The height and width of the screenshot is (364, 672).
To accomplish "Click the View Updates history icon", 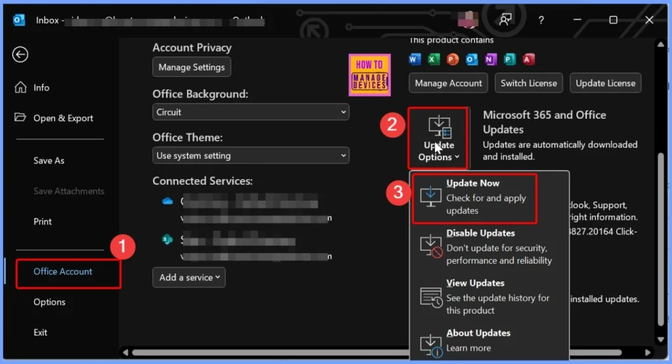I will coord(430,297).
